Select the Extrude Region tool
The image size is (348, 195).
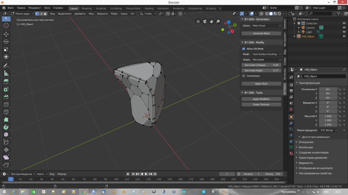[6, 82]
